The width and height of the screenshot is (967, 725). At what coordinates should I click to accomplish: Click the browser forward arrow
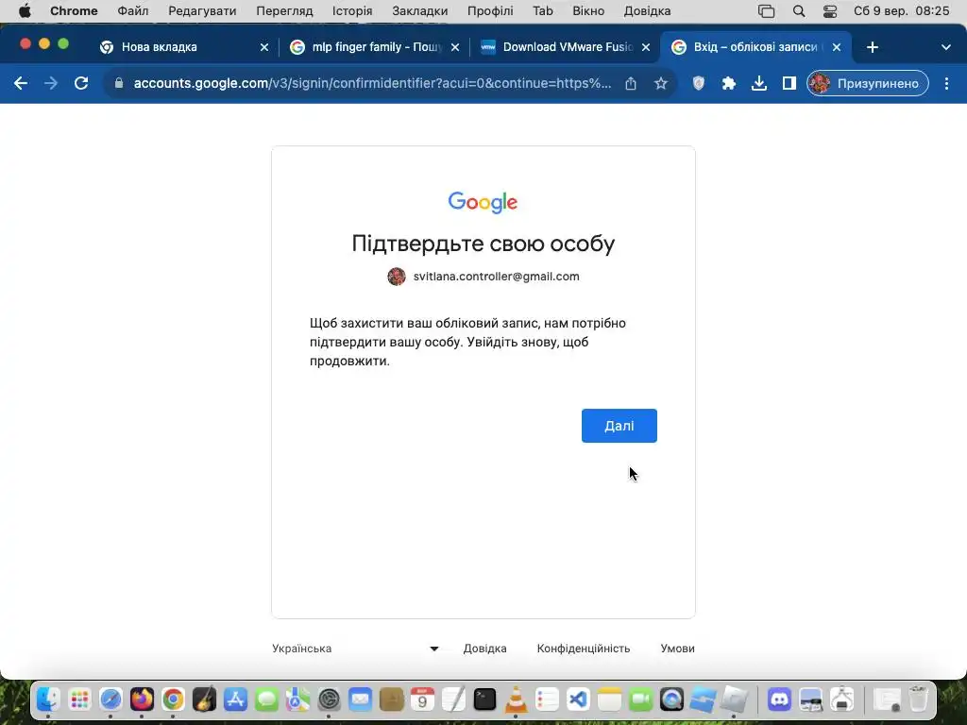[51, 83]
